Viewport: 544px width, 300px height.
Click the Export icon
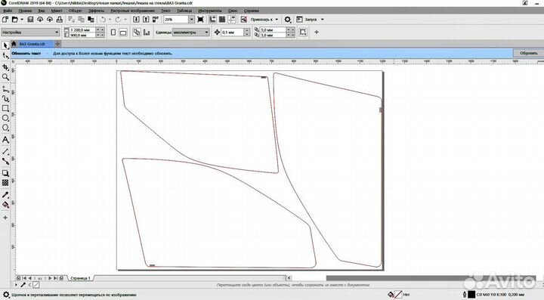tap(146, 20)
